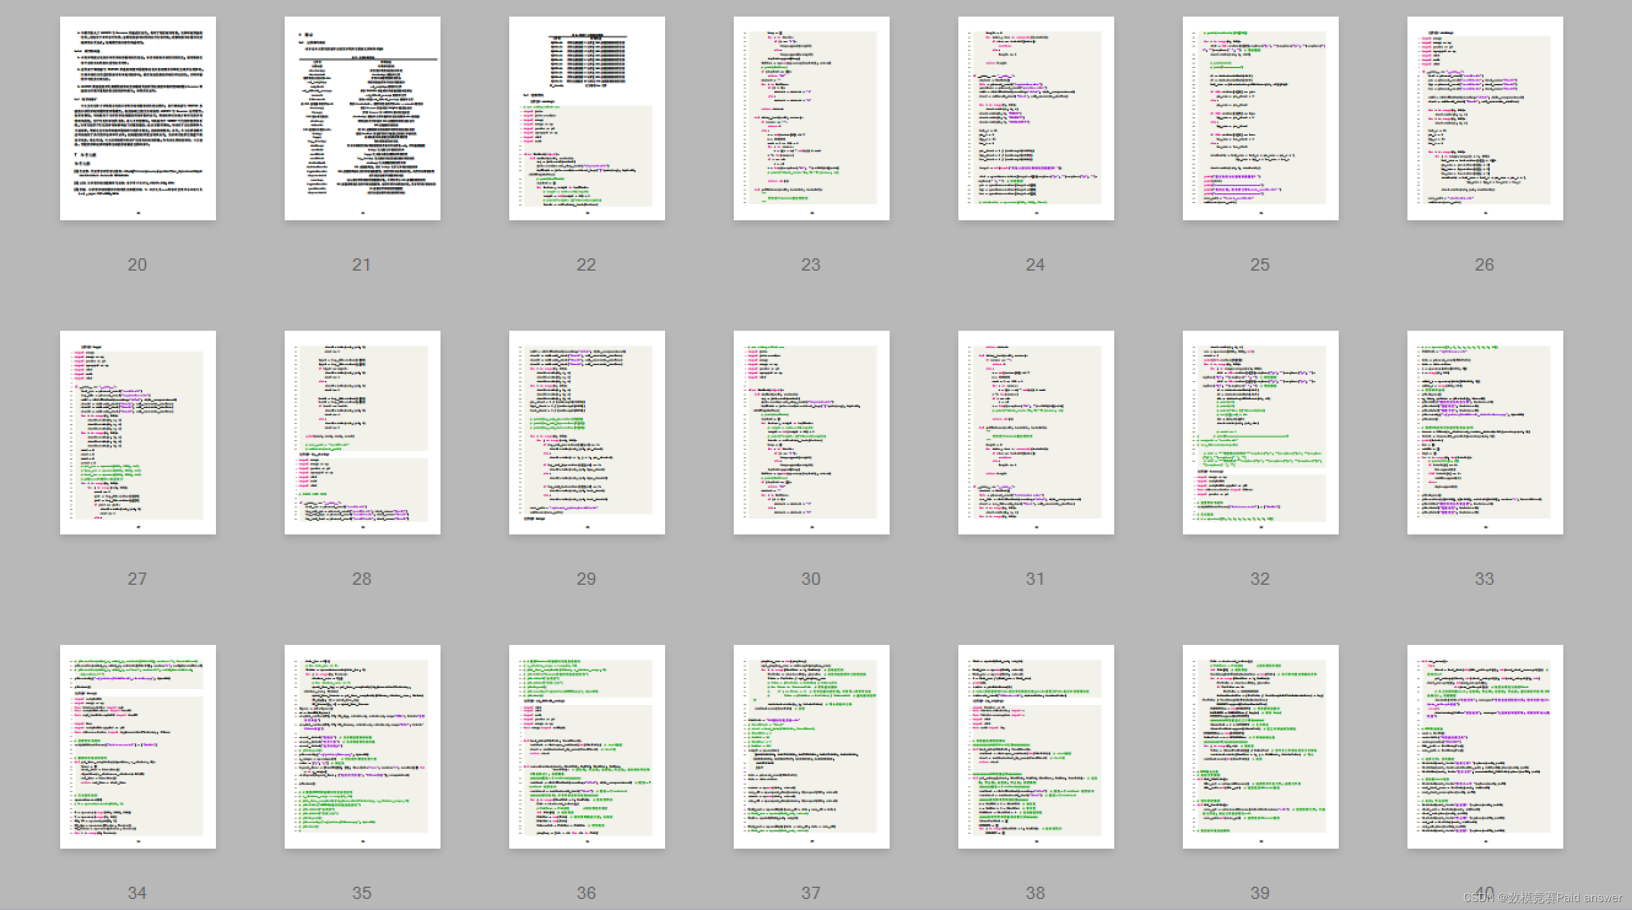Screen dimensions: 1632x910
Task: Open the page 23 code thumbnail
Action: point(811,118)
